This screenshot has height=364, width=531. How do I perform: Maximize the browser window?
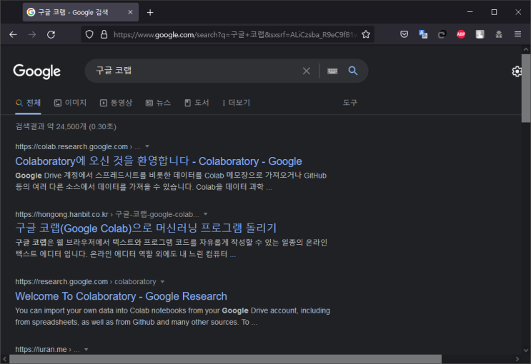pos(494,12)
